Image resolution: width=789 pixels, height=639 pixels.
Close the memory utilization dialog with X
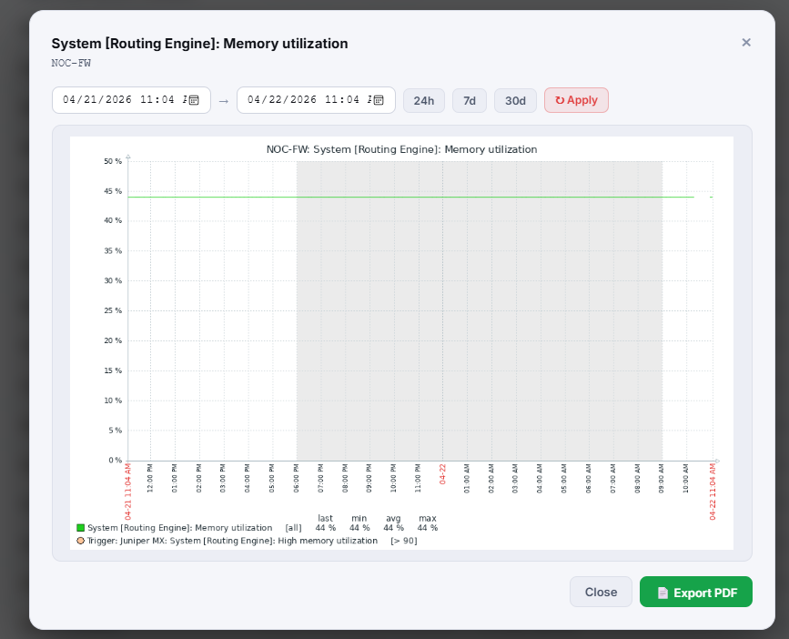click(x=746, y=43)
